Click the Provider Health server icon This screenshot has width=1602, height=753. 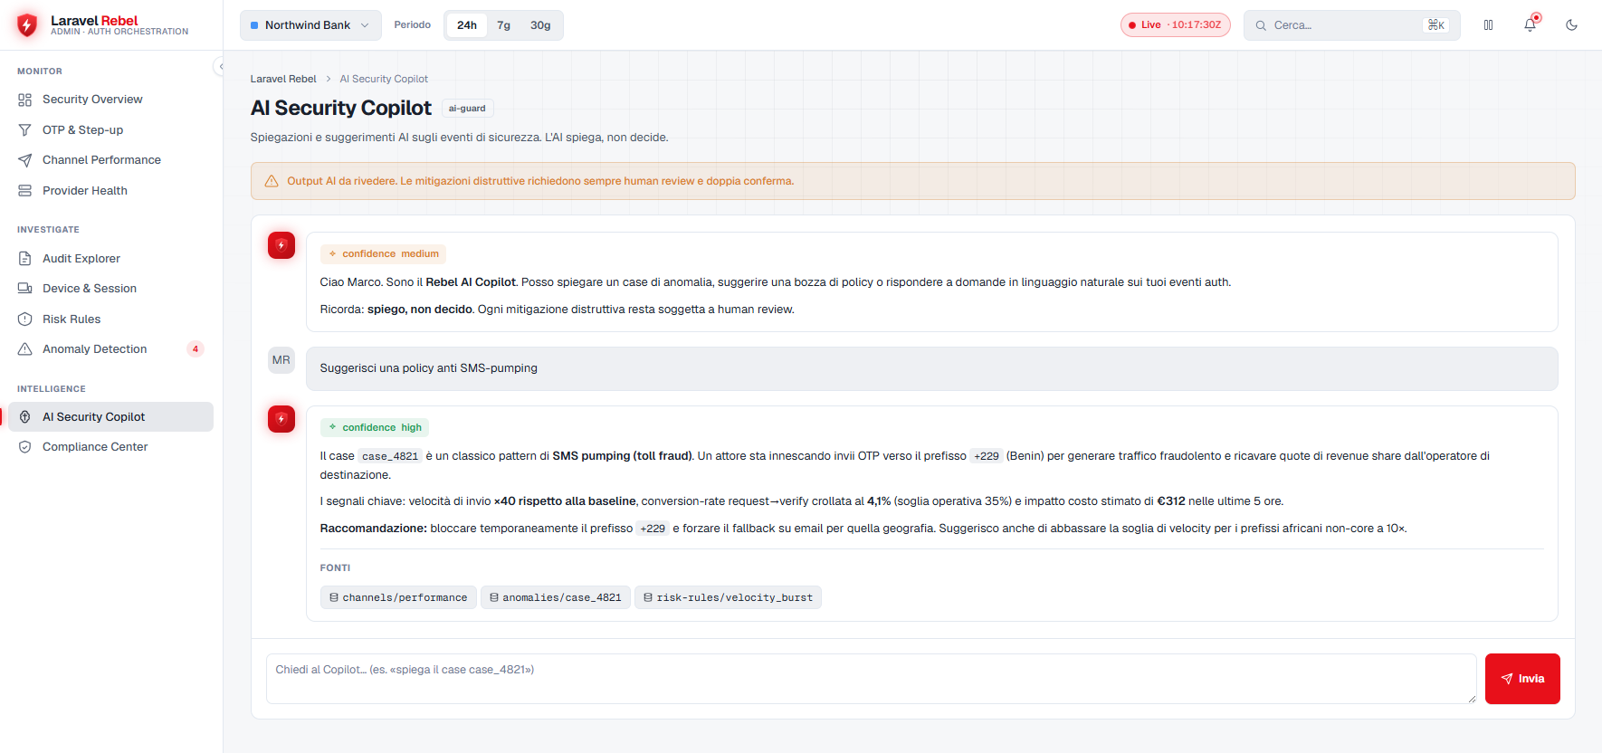tap(25, 191)
